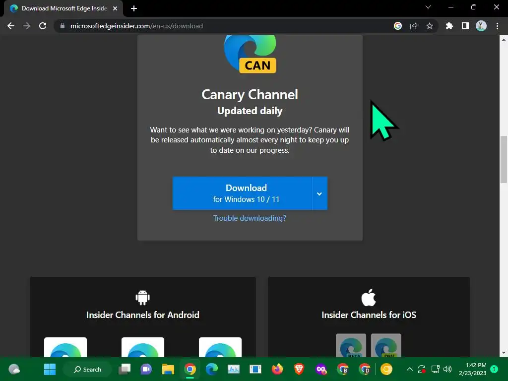Image resolution: width=508 pixels, height=381 pixels.
Task: Click the first Android Edge channel thumbnail
Action: [x=65, y=347]
